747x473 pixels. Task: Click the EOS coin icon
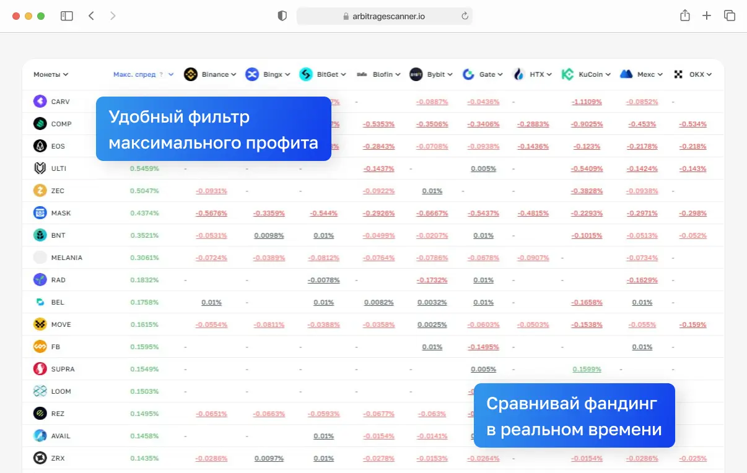click(x=40, y=146)
